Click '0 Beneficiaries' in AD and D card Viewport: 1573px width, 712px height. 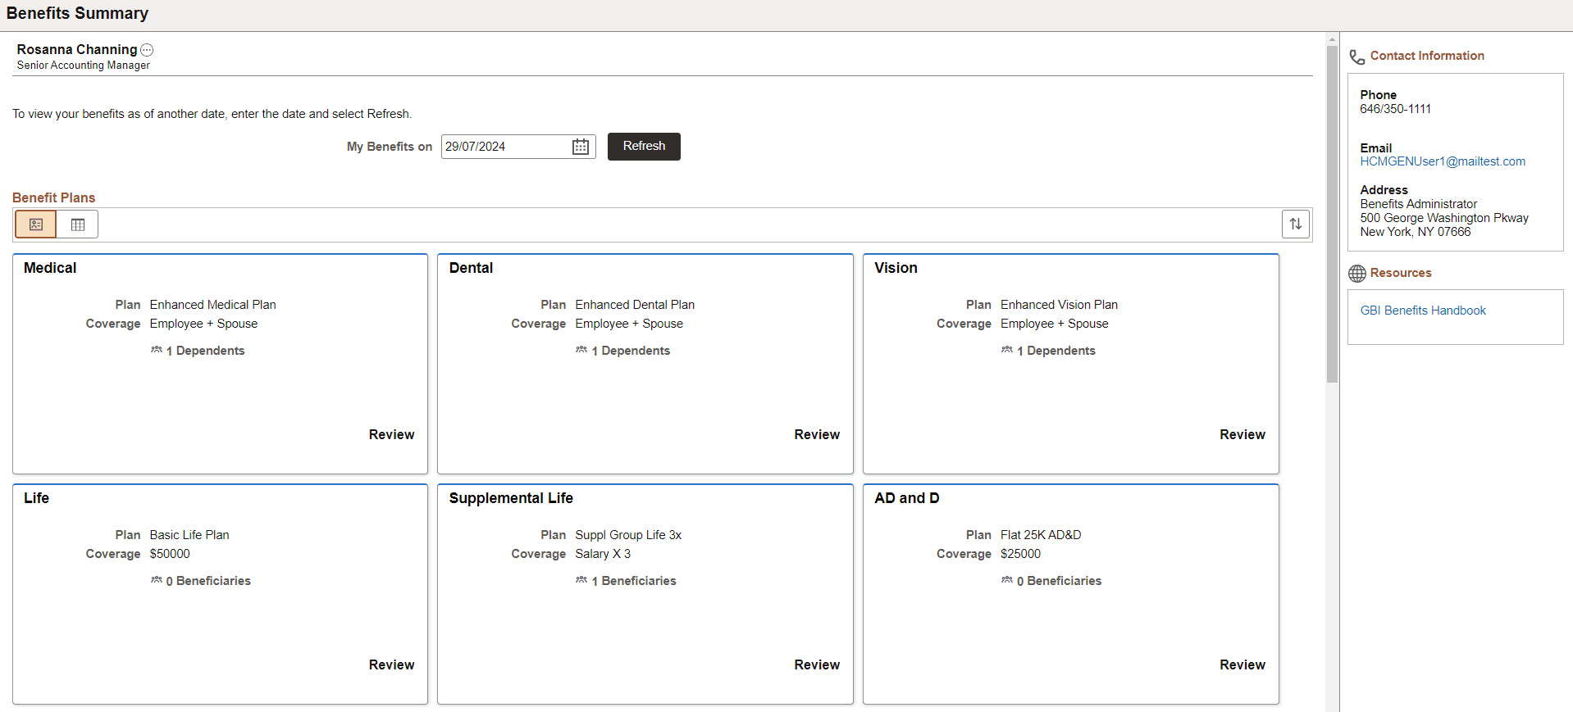point(1060,581)
